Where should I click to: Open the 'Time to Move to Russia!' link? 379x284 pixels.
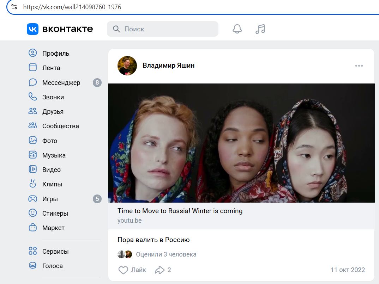pos(180,211)
